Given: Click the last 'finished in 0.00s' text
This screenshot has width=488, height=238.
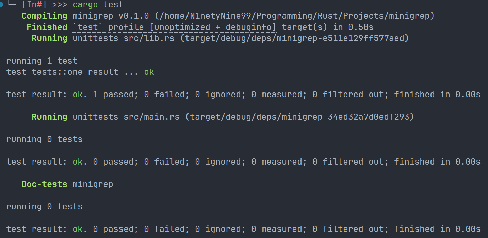Looking at the screenshot, I should [x=437, y=229].
